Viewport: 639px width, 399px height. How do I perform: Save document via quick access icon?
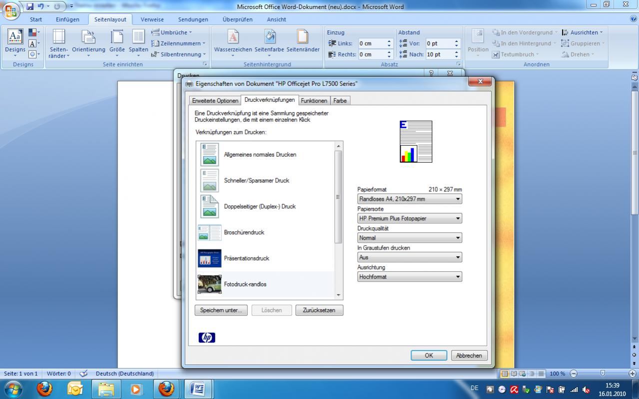pos(30,6)
